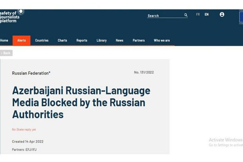Click the Azerbaijani Russian-Language Media headline

(x=81, y=103)
